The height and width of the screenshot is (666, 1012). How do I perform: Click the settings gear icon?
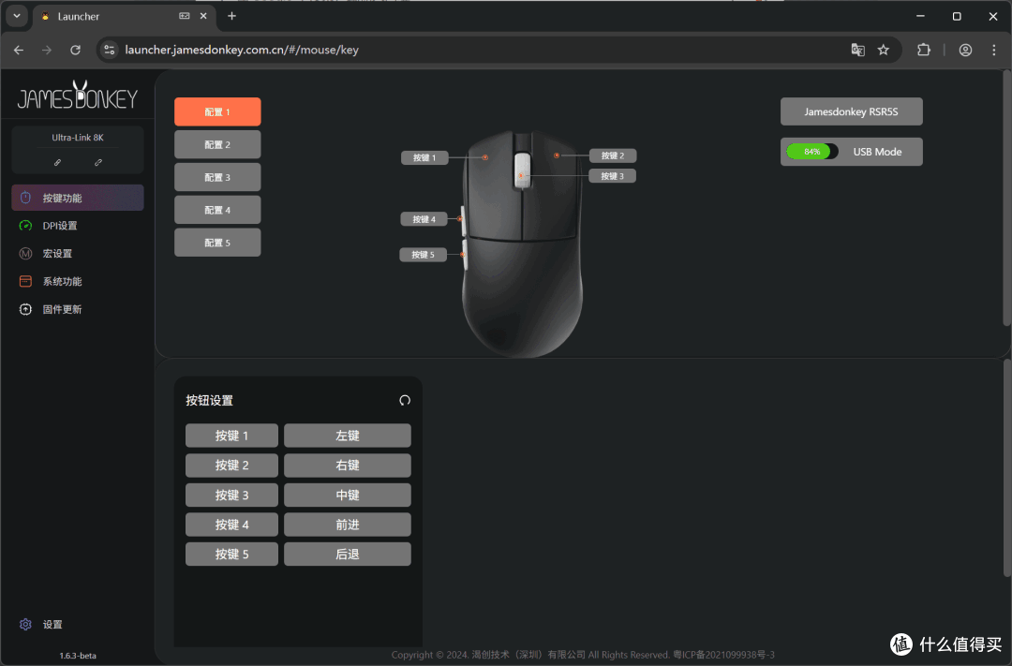pos(26,624)
